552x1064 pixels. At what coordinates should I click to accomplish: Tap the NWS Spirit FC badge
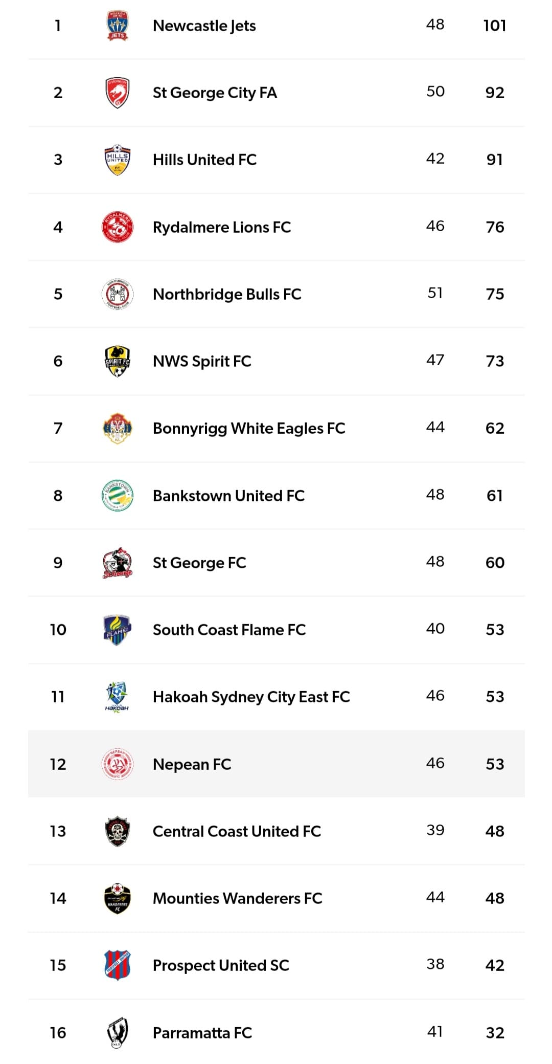pyautogui.click(x=117, y=361)
